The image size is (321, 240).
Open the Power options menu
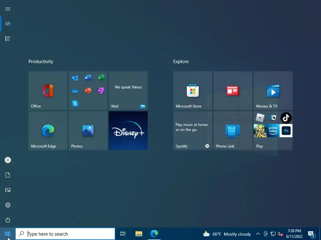tap(8, 220)
